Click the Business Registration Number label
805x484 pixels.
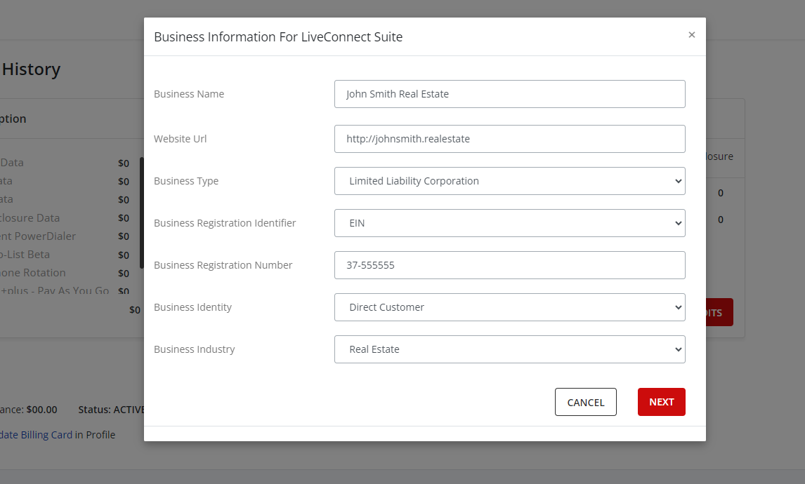point(223,265)
